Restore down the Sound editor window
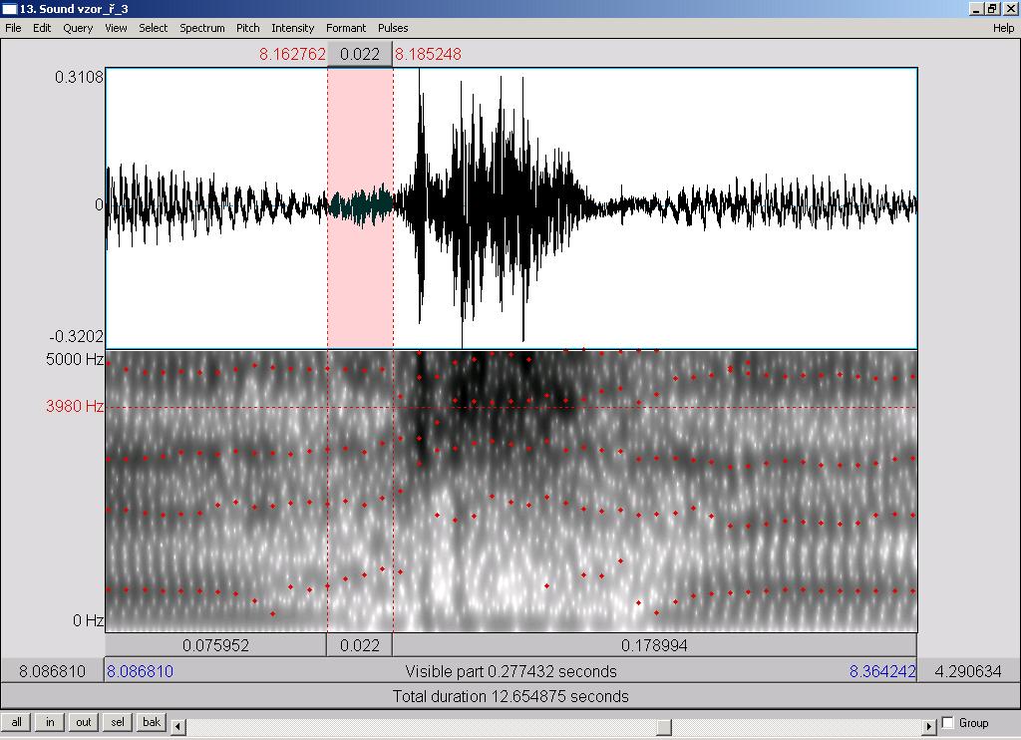The height and width of the screenshot is (740, 1021). pyautogui.click(x=991, y=8)
